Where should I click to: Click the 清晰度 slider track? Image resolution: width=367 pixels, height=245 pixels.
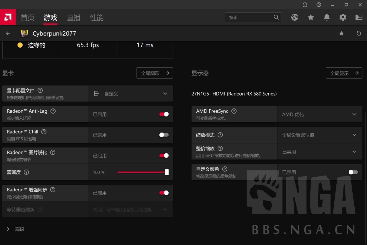[x=142, y=172]
